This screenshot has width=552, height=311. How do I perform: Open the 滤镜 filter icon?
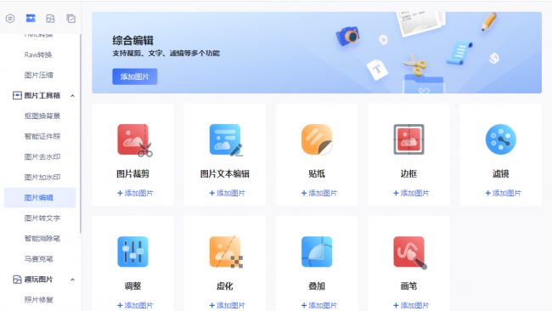pos(500,139)
